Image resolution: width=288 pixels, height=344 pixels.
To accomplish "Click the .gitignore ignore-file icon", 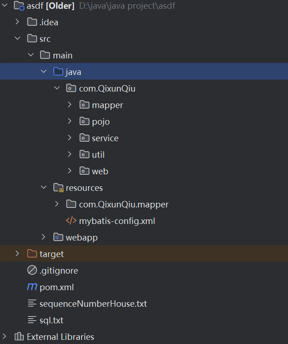I will click(32, 270).
